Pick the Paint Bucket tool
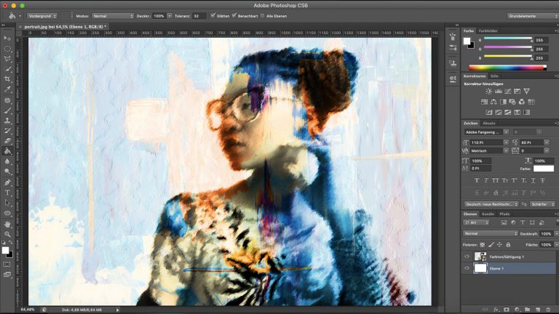The height and width of the screenshot is (314, 559). click(x=7, y=151)
